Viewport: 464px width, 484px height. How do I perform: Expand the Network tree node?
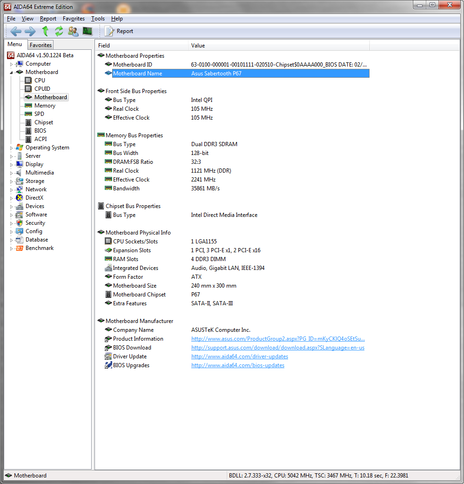tap(12, 189)
